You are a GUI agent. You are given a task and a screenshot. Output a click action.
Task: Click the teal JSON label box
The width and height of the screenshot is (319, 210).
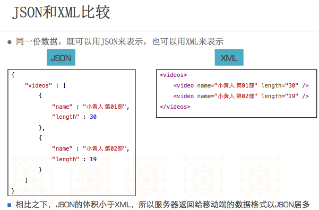point(61,57)
